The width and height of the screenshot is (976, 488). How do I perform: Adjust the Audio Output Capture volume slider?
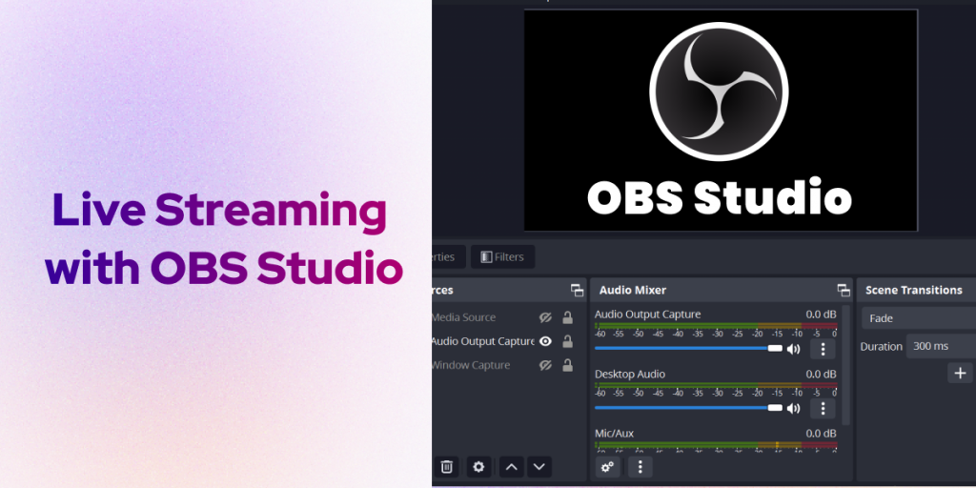coord(688,349)
